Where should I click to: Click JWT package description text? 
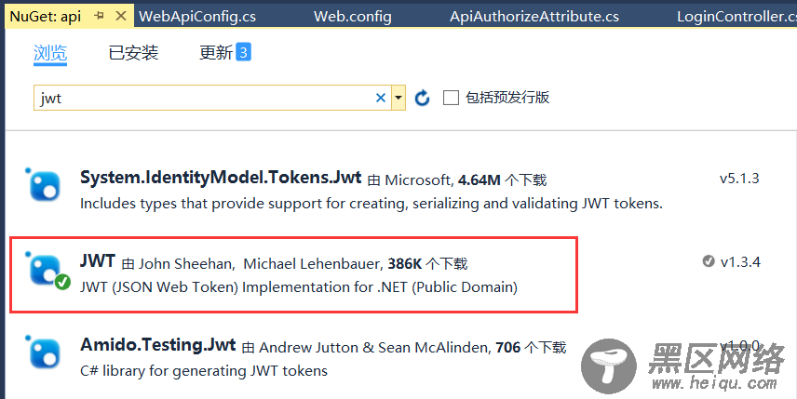[x=299, y=287]
